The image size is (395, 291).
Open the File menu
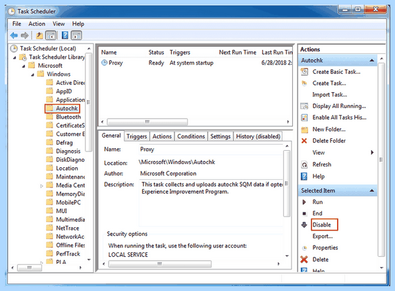pyautogui.click(x=16, y=24)
